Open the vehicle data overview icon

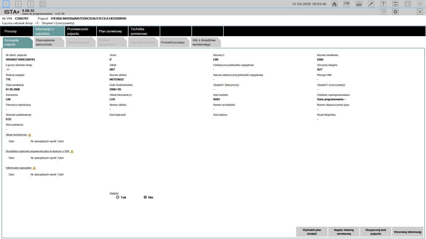point(347,4)
